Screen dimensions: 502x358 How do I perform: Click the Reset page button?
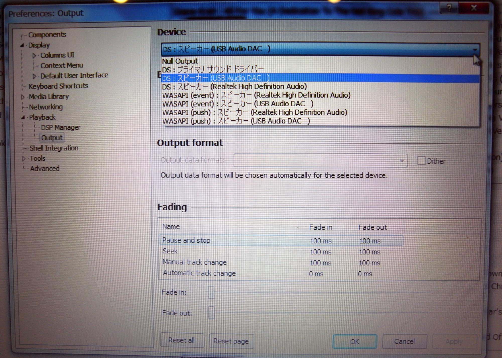point(231,341)
